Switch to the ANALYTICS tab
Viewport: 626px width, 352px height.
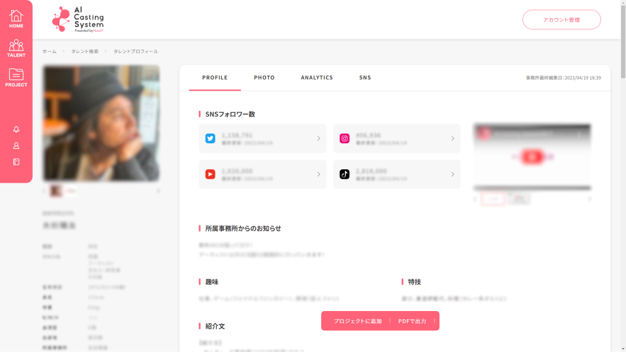(317, 78)
